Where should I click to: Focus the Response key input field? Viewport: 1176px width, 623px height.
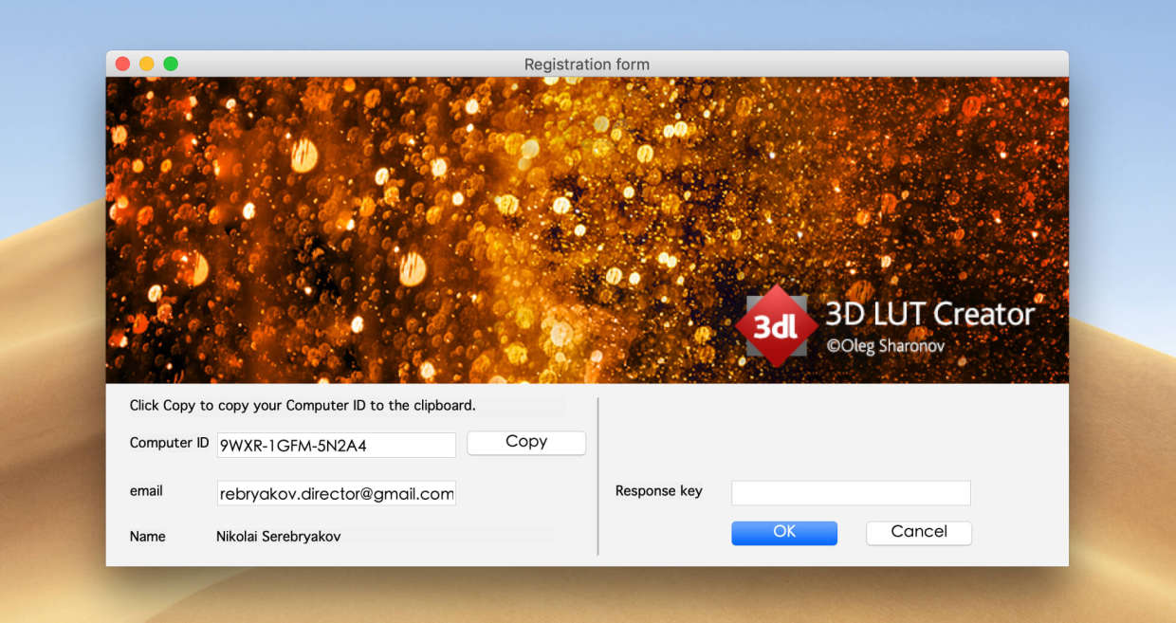(851, 493)
